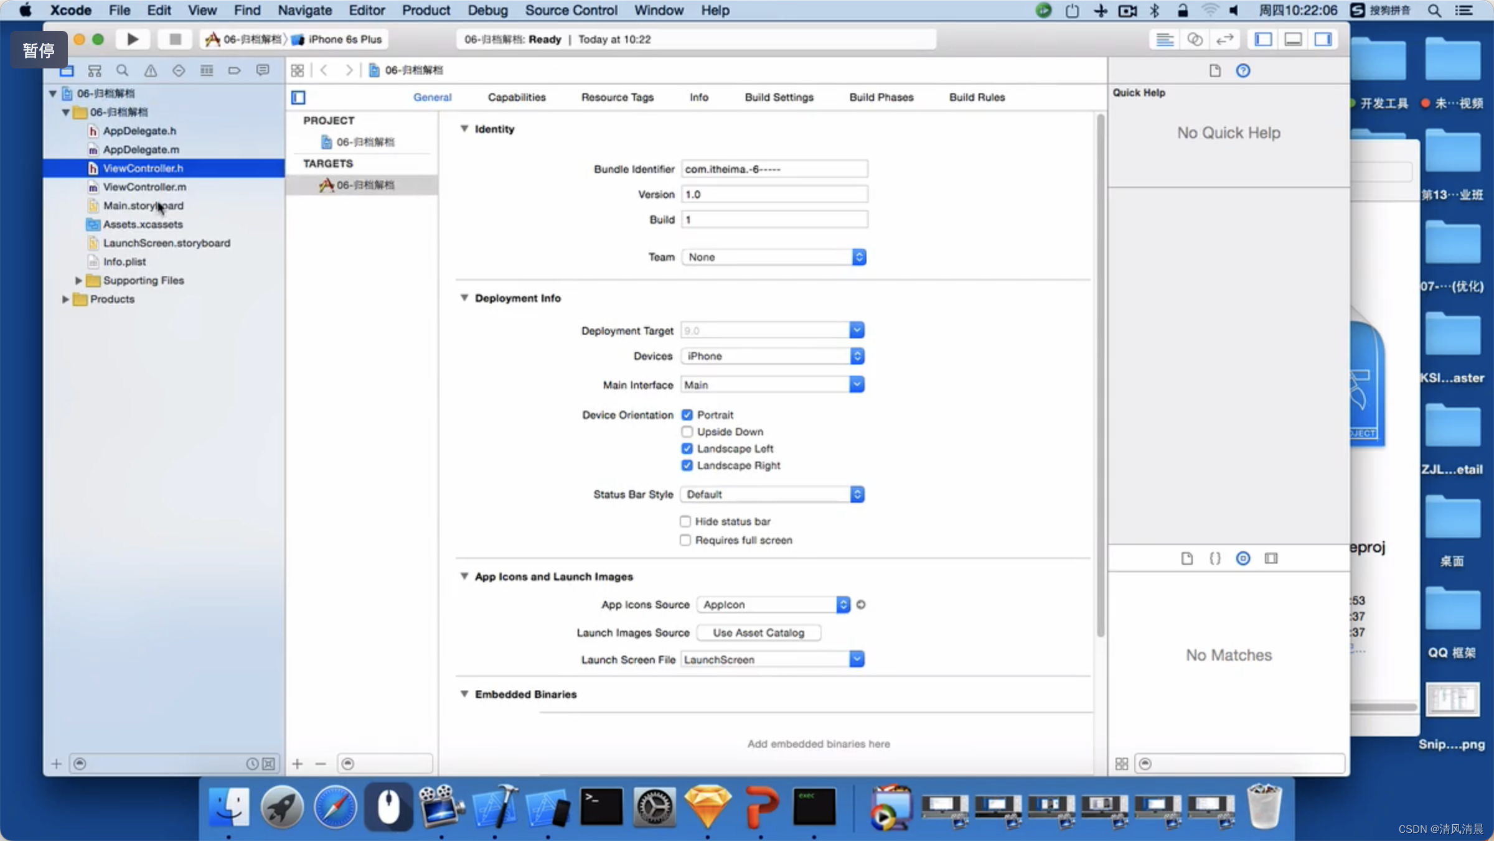Image resolution: width=1494 pixels, height=841 pixels.
Task: Hide the Utilities pane
Action: click(x=1323, y=39)
